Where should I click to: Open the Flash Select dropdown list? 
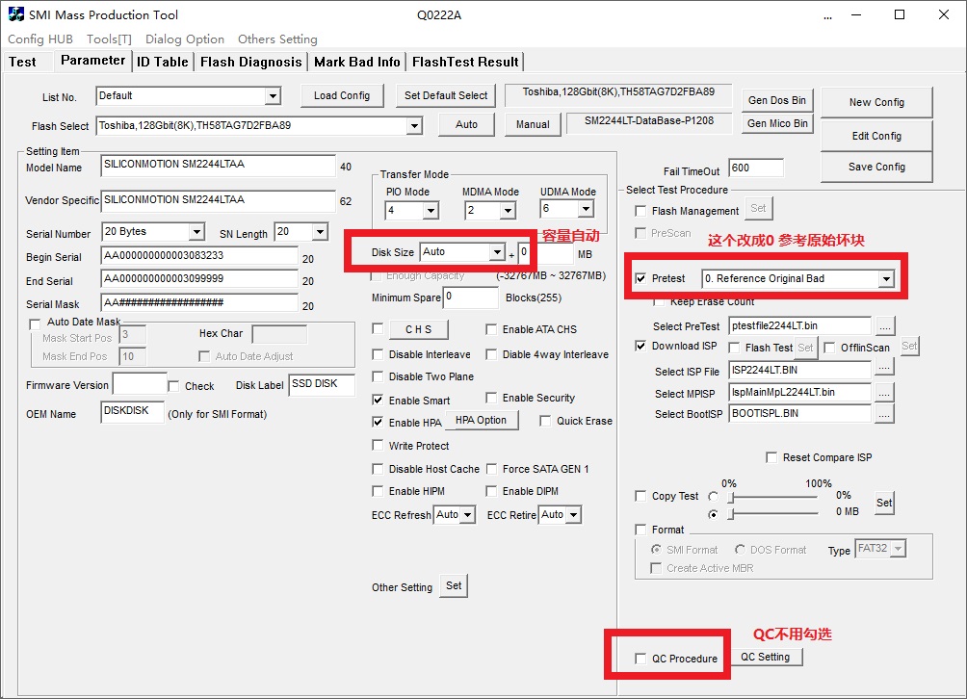(413, 125)
